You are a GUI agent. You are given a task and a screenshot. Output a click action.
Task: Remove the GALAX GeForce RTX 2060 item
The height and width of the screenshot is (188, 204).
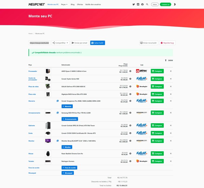[x=171, y=86]
